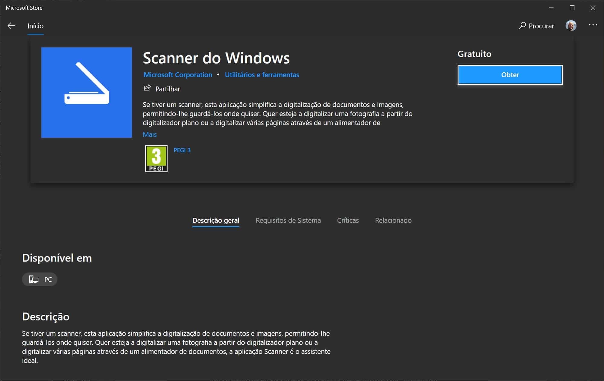Click the PEGI 3 text link

click(182, 150)
